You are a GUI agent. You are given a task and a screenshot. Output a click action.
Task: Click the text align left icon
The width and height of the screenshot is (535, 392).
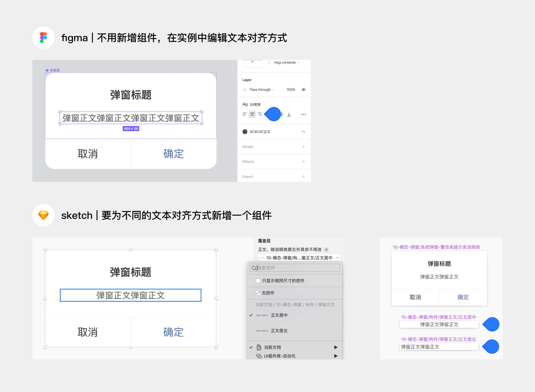(x=244, y=114)
